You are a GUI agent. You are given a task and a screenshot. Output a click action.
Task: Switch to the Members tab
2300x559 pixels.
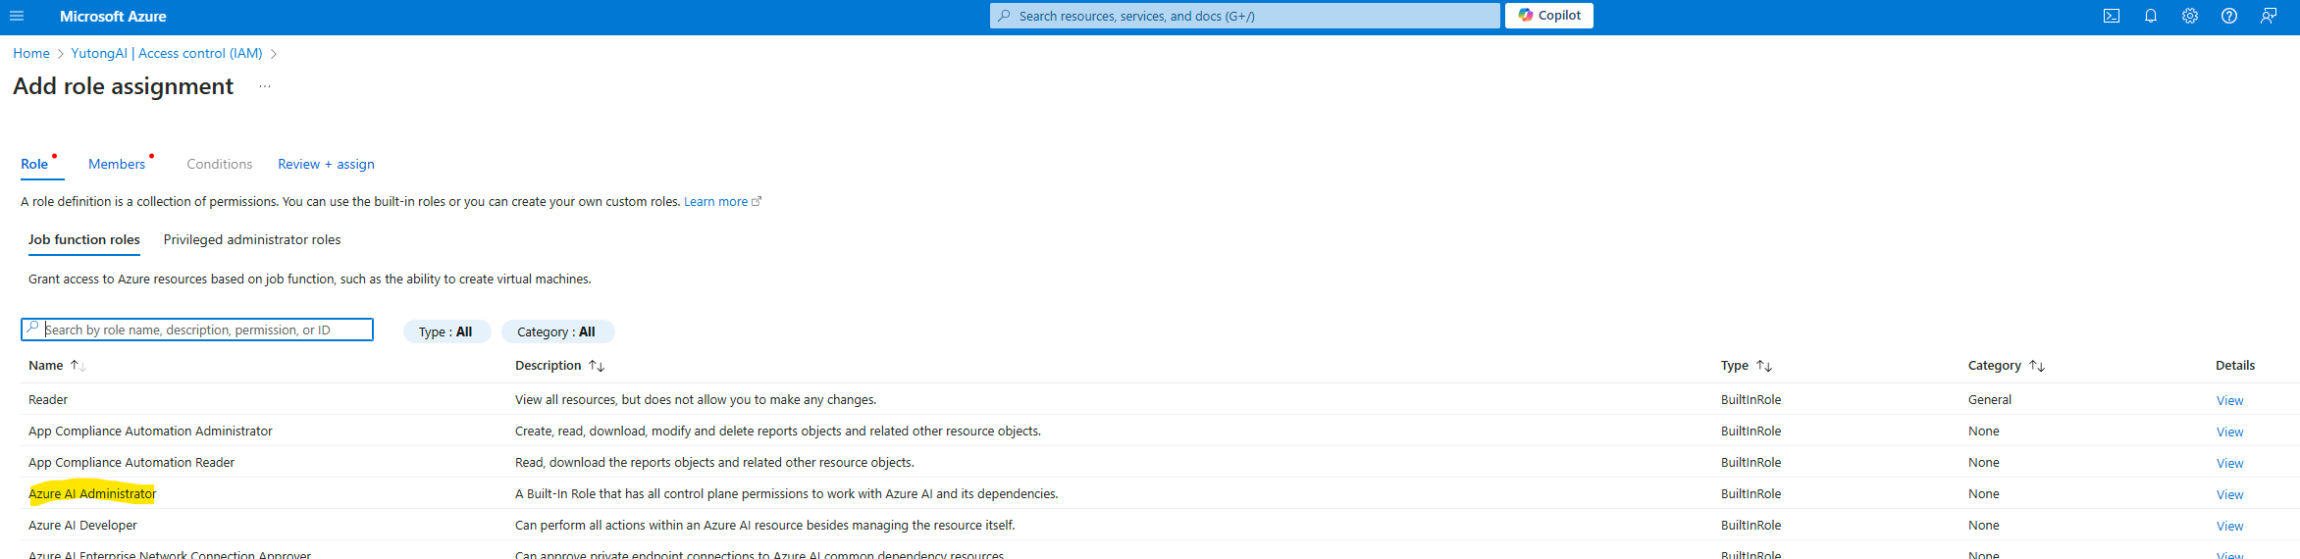(x=117, y=164)
